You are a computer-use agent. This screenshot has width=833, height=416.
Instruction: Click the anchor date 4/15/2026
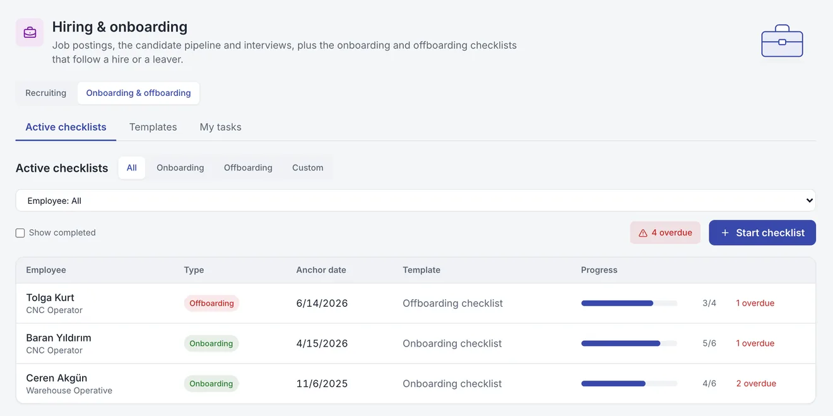pyautogui.click(x=322, y=343)
